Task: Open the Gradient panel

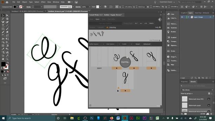Action: pyautogui.click(x=172, y=37)
